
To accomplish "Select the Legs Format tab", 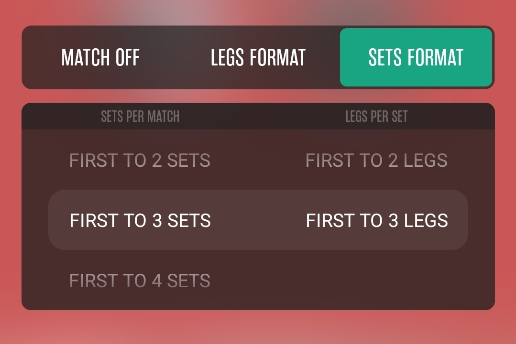I will pos(258,57).
